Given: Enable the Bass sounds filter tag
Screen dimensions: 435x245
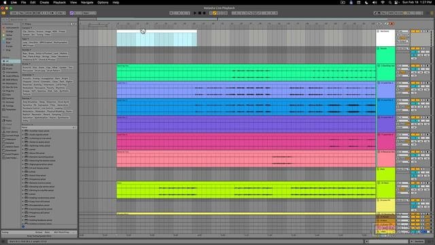Looking at the screenshot, I should pos(24,53).
